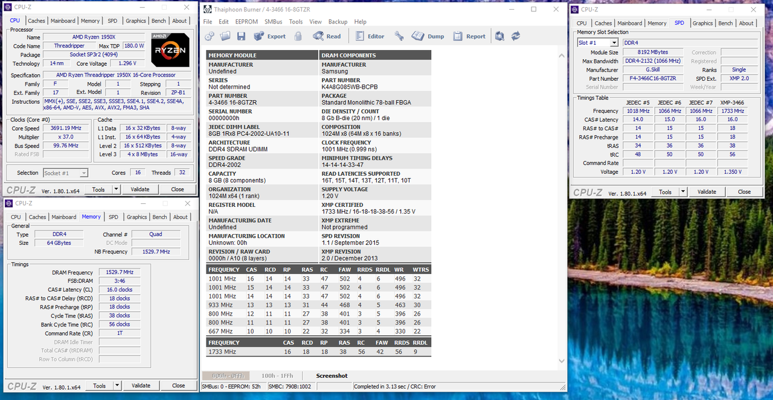Open the File menu in Thaiphoon Burner
This screenshot has height=400, width=773.
pos(208,22)
